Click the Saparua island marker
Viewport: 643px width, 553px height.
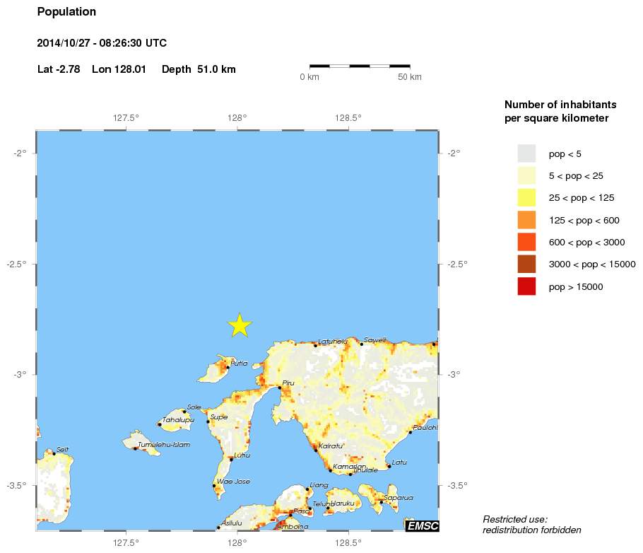click(x=382, y=502)
